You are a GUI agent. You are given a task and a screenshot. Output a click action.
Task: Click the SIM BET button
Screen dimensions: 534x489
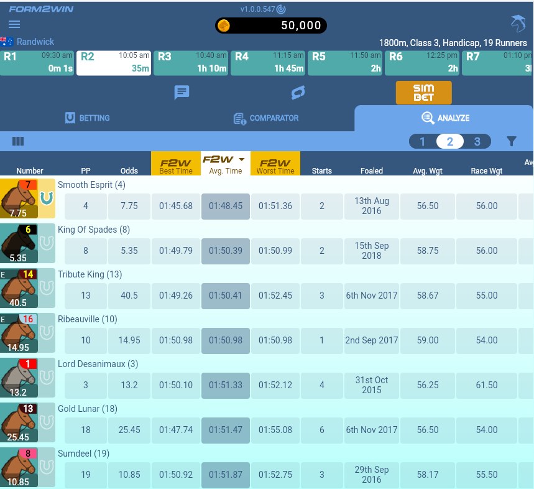tap(424, 93)
